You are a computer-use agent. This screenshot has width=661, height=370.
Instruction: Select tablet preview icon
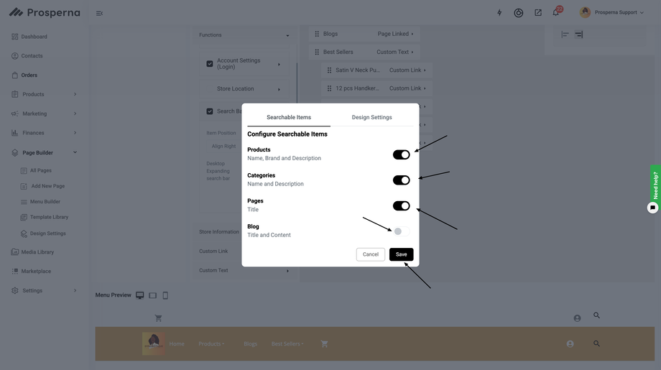[x=152, y=295]
